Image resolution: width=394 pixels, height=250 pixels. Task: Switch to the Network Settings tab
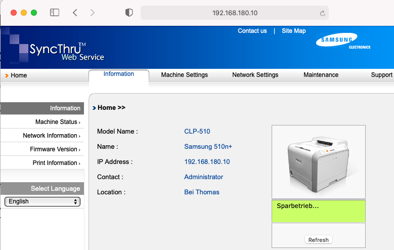[x=255, y=75]
